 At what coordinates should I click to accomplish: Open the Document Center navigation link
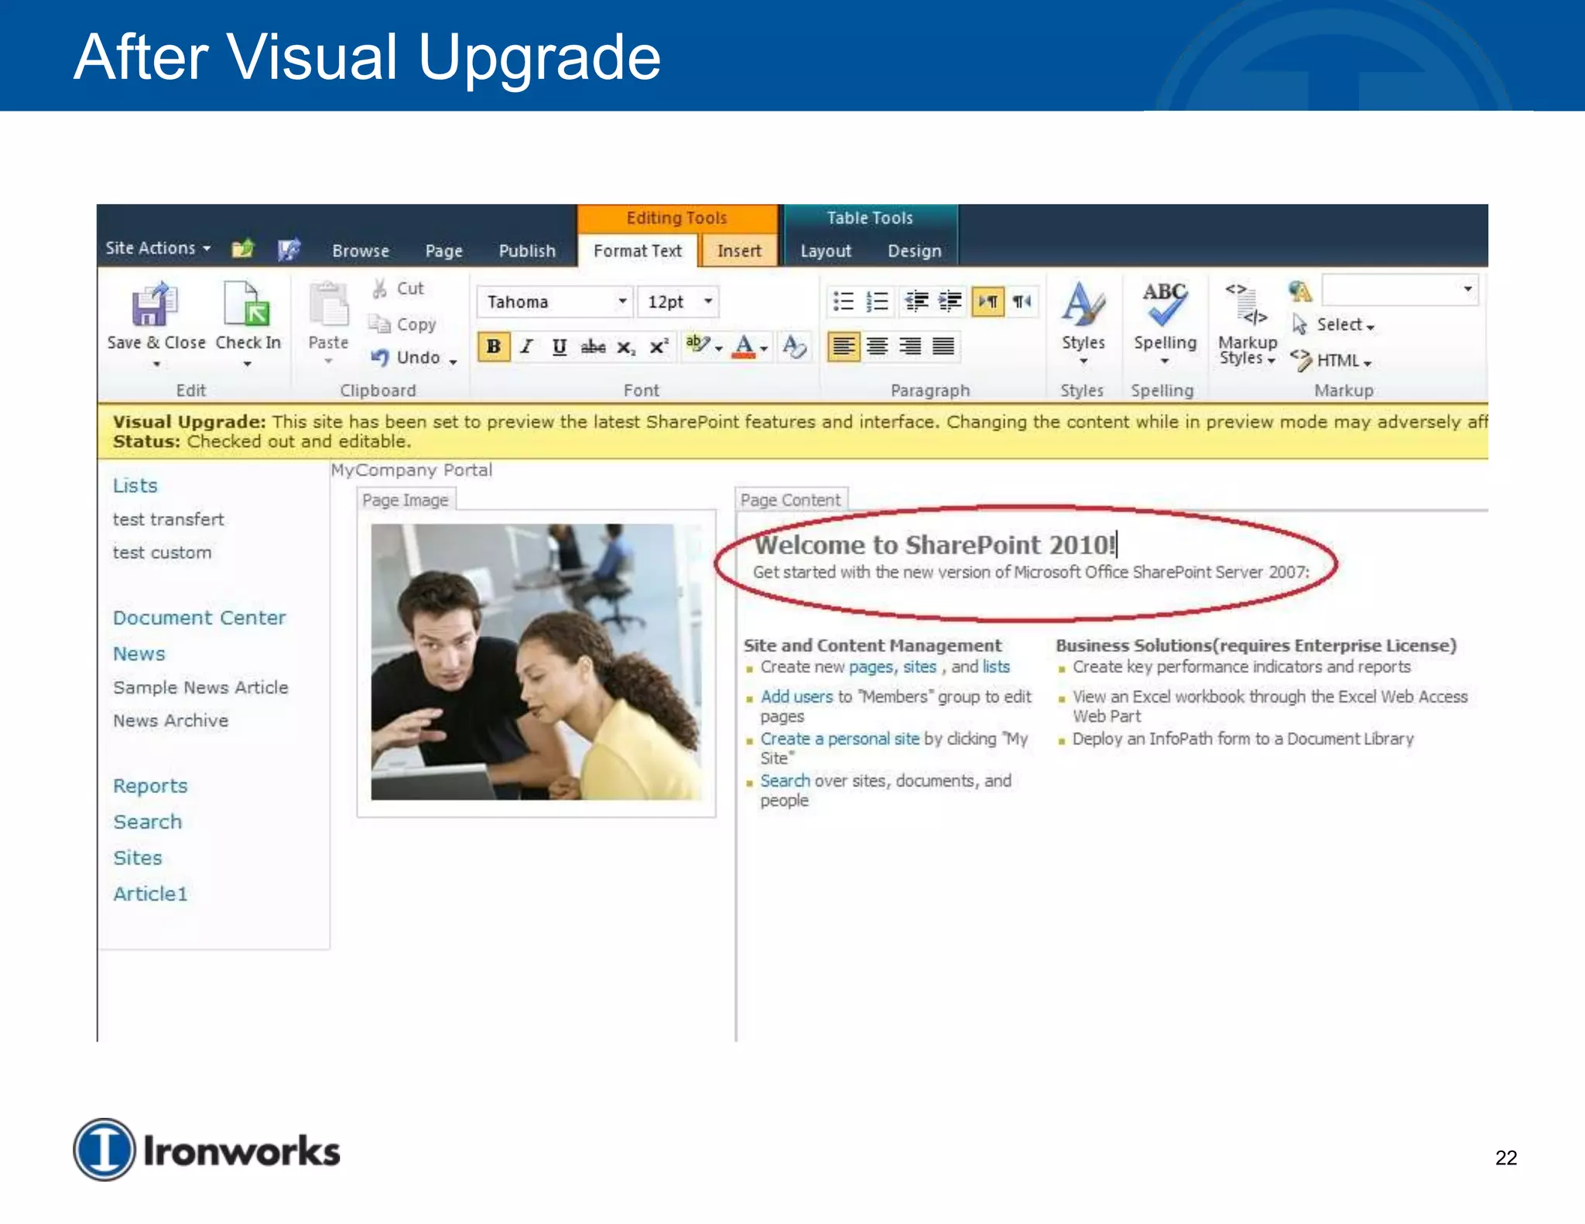pos(199,618)
